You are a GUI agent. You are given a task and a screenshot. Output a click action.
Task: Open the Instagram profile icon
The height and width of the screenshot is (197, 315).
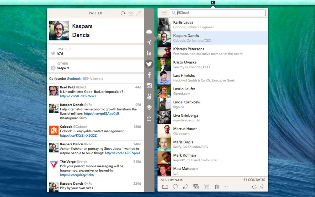point(149,86)
